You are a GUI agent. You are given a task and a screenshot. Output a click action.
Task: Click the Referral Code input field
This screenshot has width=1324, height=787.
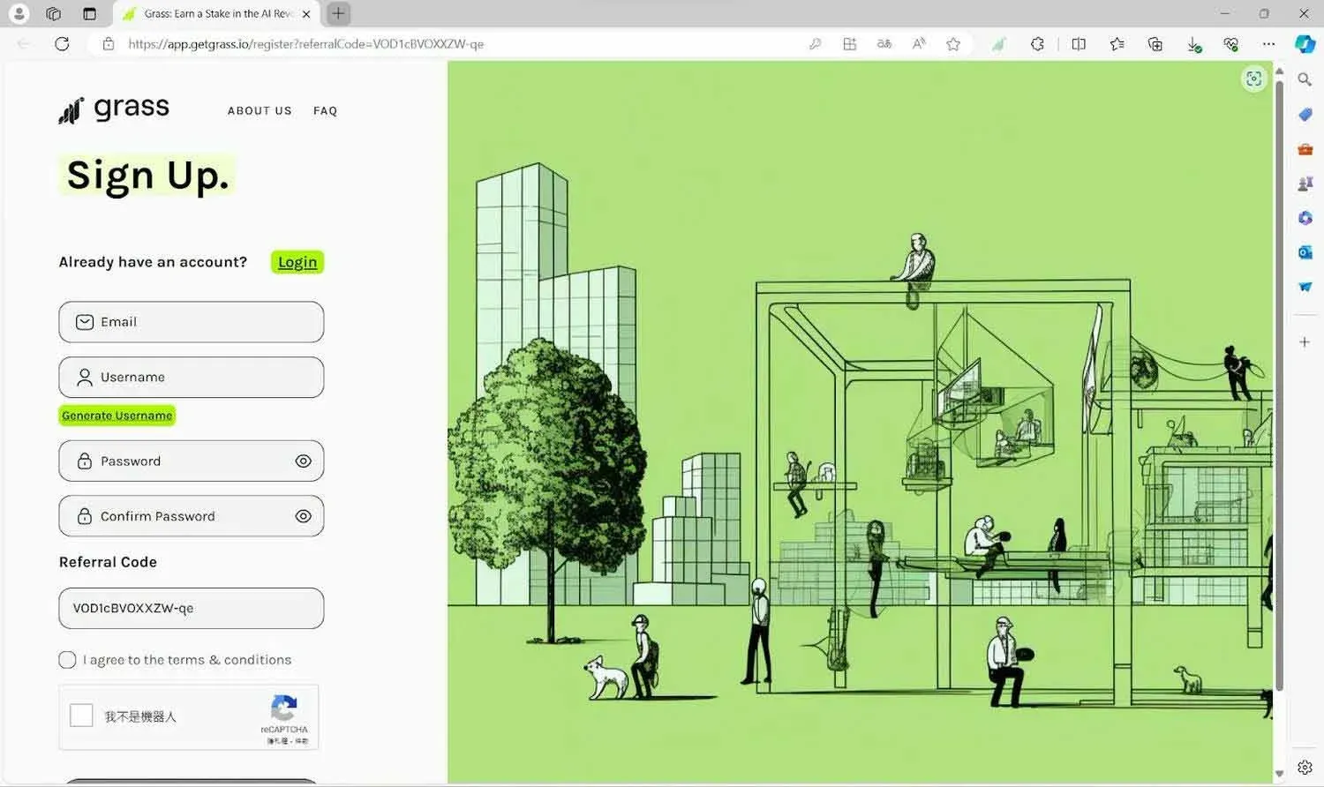click(x=192, y=608)
